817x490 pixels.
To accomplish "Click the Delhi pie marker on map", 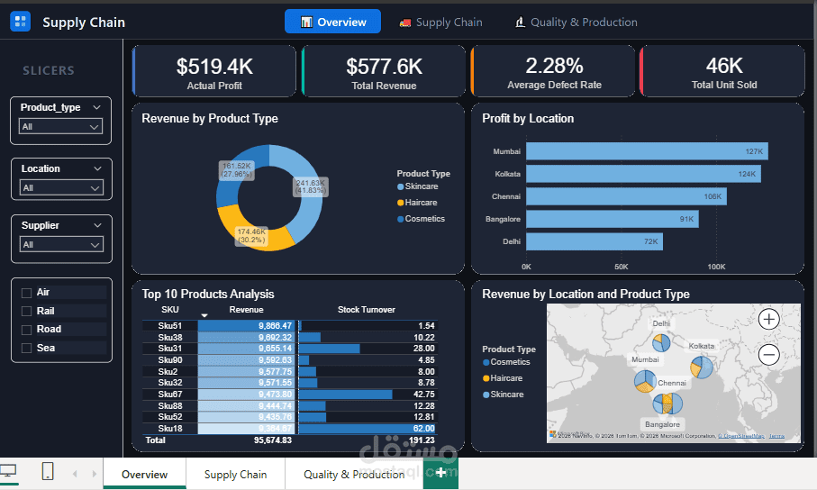I will 661,342.
